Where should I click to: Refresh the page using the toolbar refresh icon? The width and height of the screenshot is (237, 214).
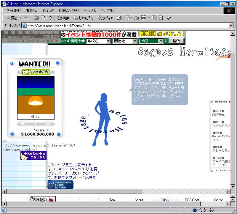(x=43, y=18)
